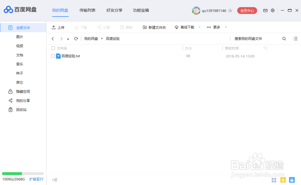The height and width of the screenshot is (185, 301).
Task: Open the 好友分享 tab
Action: point(114,10)
